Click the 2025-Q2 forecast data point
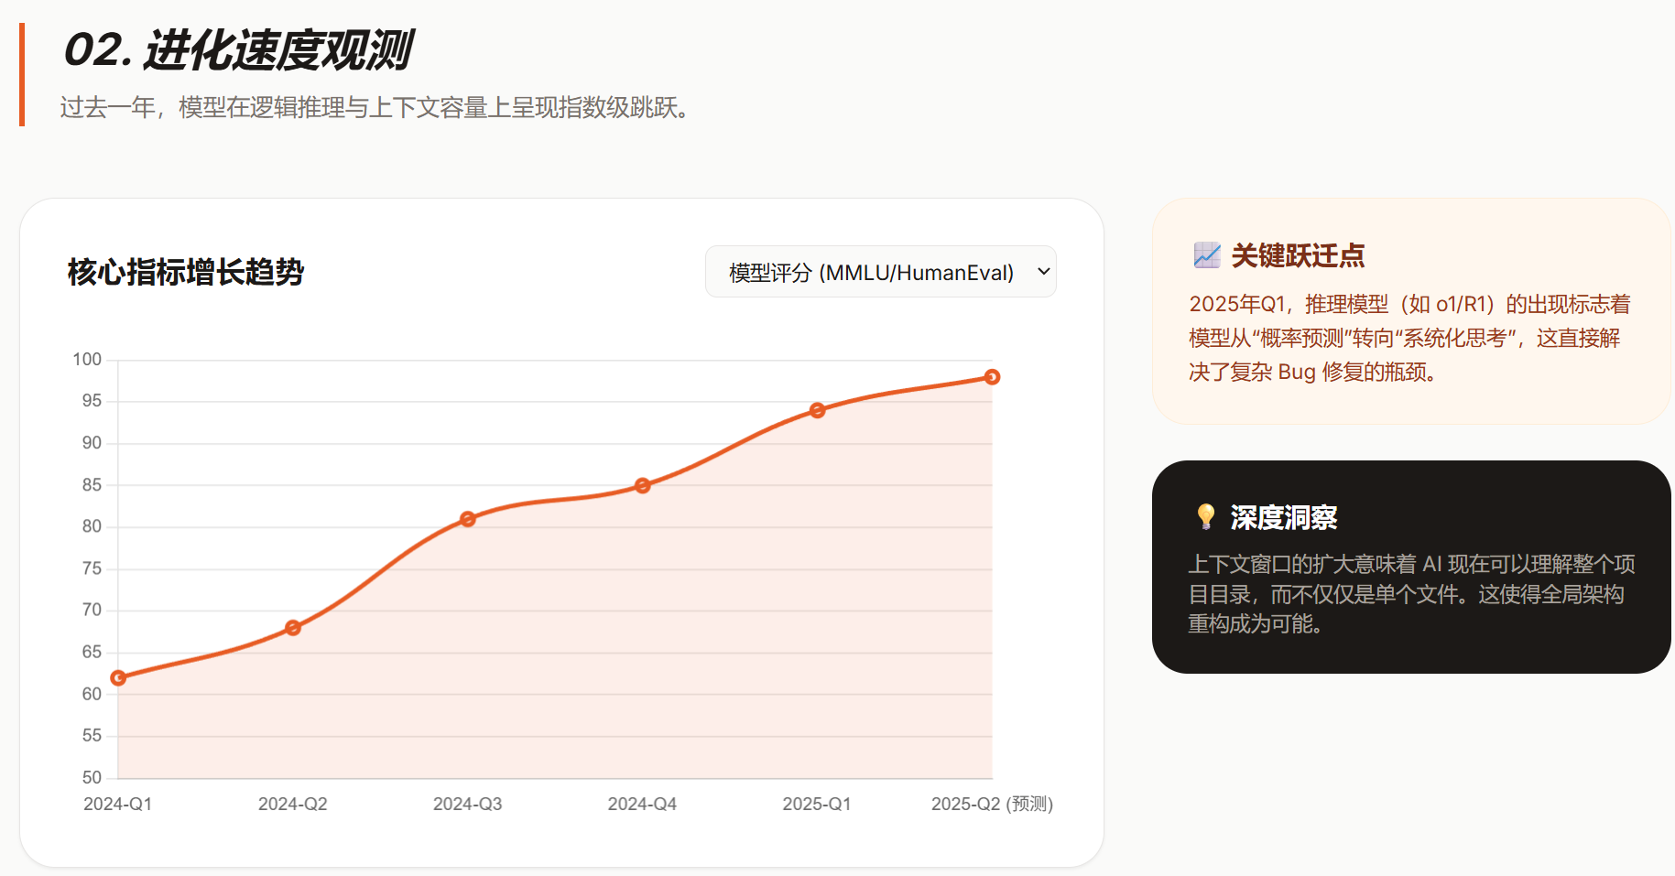1675x876 pixels. click(992, 377)
